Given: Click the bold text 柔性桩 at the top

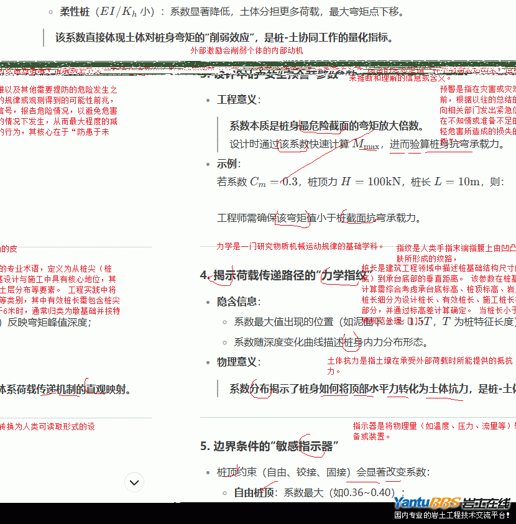Looking at the screenshot, I should [x=74, y=11].
